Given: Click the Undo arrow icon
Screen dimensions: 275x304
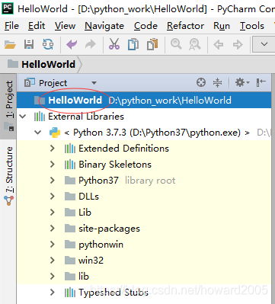Looking at the screenshot, I should pyautogui.click(x=72, y=45).
